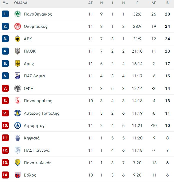Open the Πανσερραϊκός team name link
174x182 pixels.
tap(38, 101)
